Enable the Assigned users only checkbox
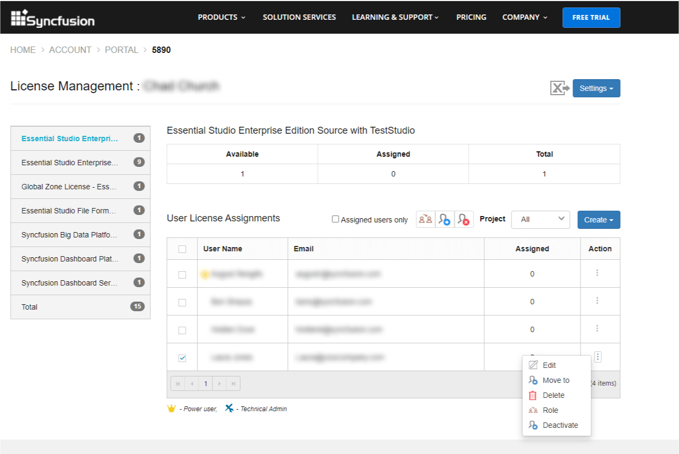 pos(335,219)
